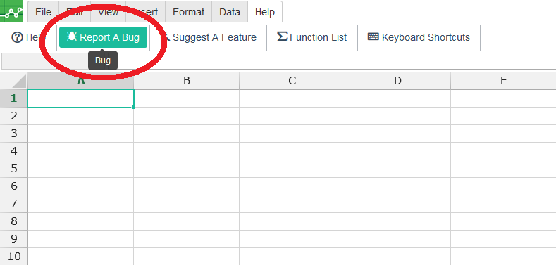Click the fill handle of cell A1
Viewport: 556px width, 265px height.
pos(133,107)
